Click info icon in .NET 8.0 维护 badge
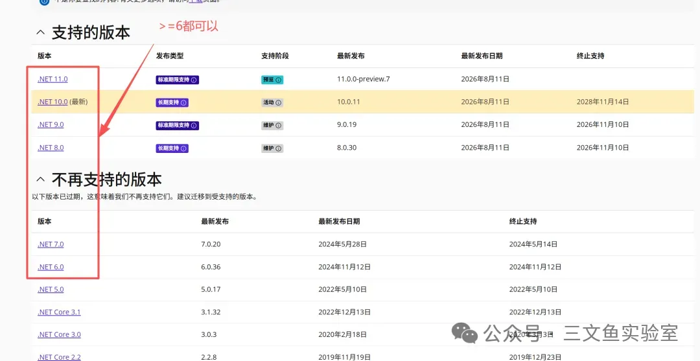700x361 pixels. coord(278,148)
